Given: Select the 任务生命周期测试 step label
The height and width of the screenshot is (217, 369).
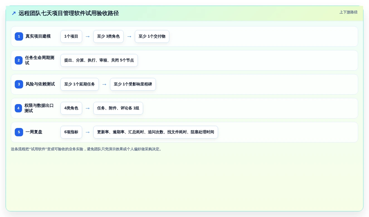Looking at the screenshot, I should click(40, 60).
